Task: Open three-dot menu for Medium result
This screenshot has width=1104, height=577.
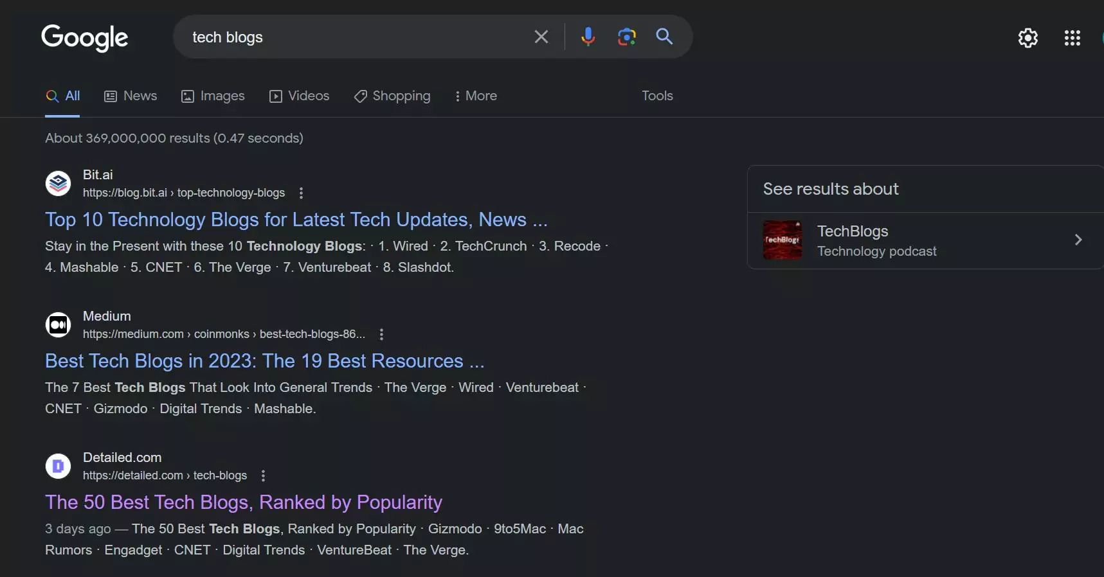Action: coord(381,334)
